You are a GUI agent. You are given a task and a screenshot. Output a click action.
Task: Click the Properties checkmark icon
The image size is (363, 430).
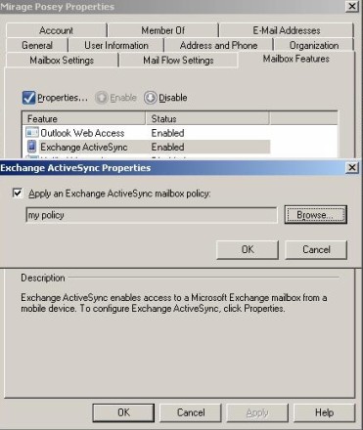tap(28, 98)
